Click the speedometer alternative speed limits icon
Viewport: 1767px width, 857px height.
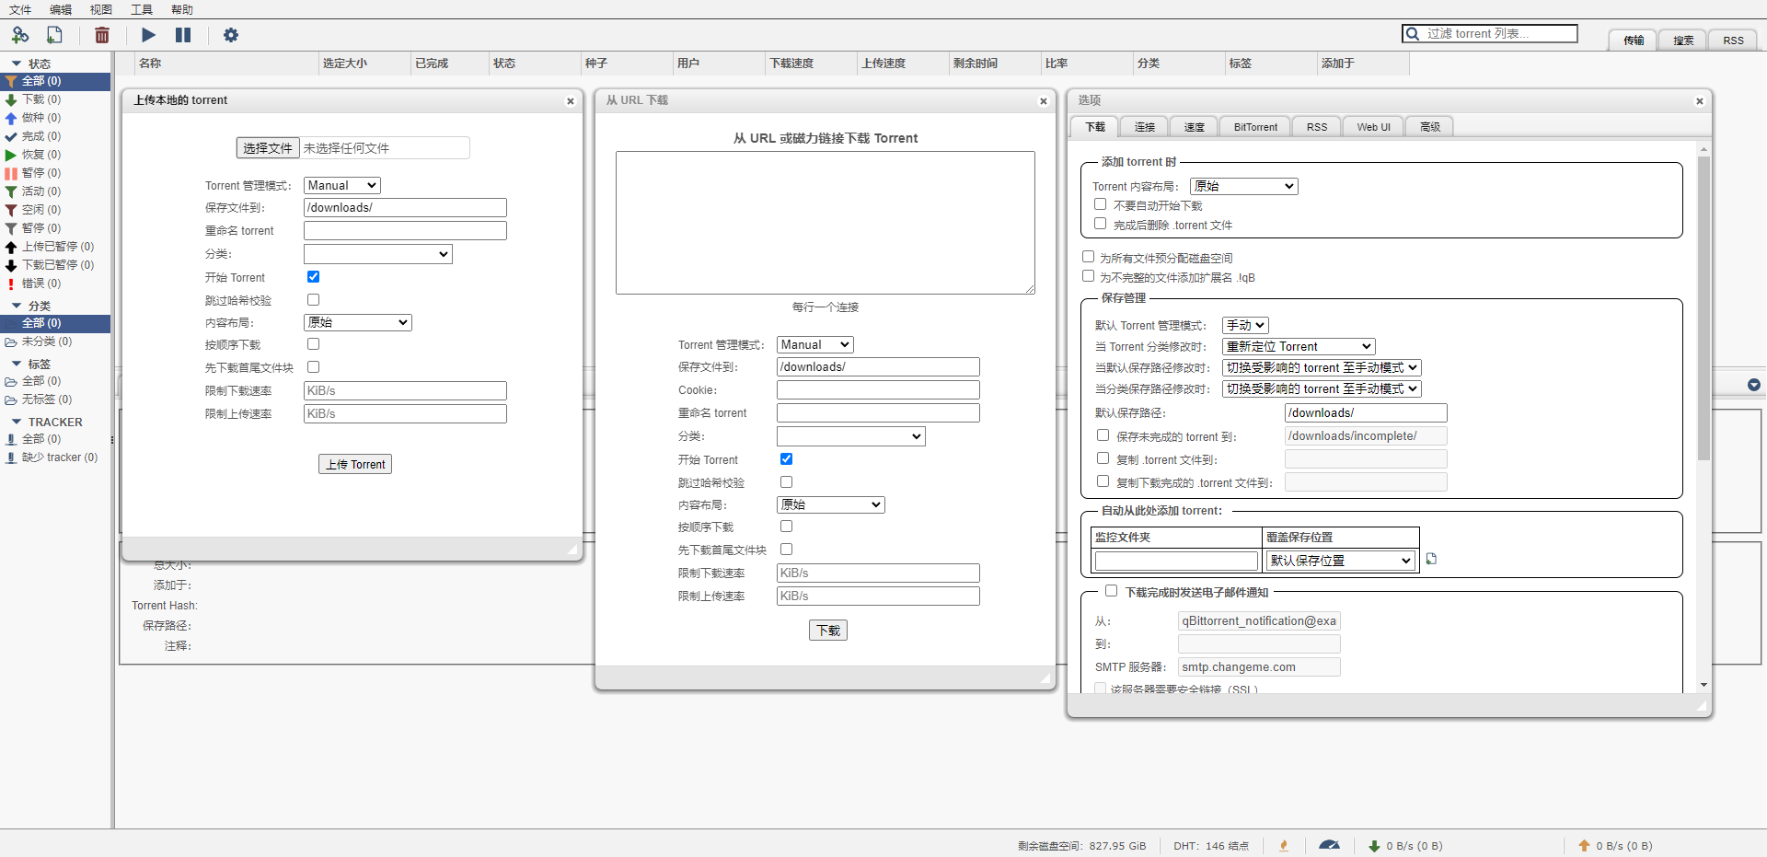[1329, 845]
